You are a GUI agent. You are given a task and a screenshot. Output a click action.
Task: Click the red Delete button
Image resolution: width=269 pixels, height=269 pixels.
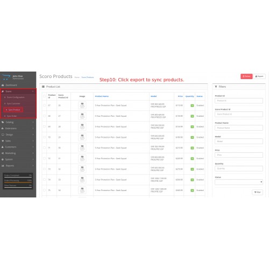246,76
